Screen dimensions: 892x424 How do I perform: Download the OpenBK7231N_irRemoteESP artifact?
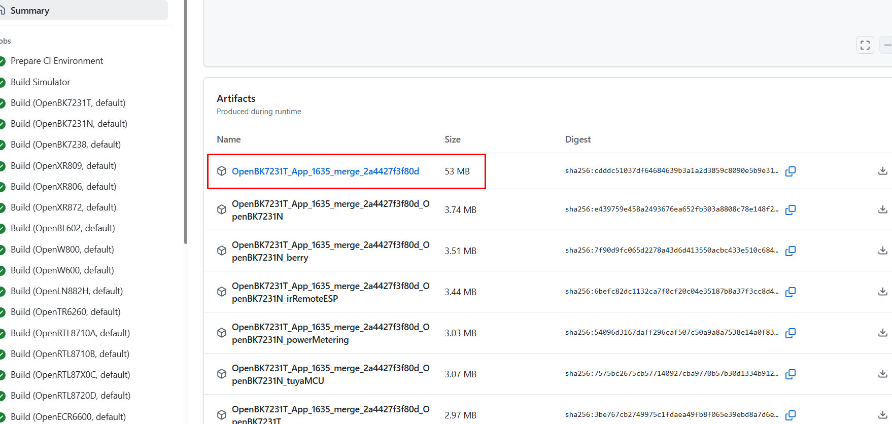tap(883, 292)
